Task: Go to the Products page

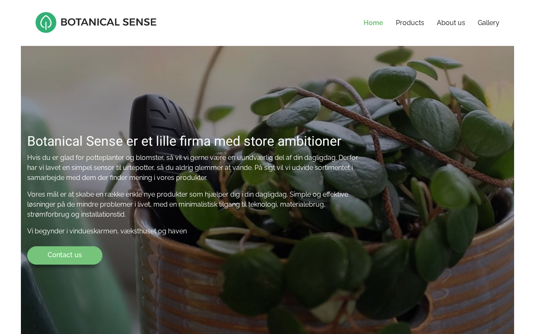Action: pos(410,23)
